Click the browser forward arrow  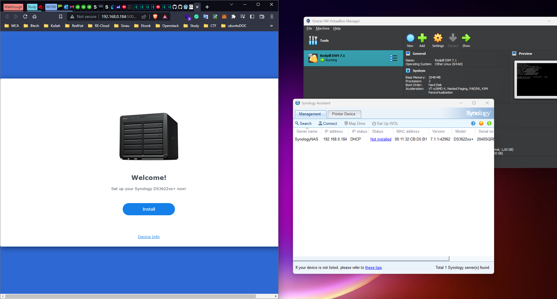(16, 17)
